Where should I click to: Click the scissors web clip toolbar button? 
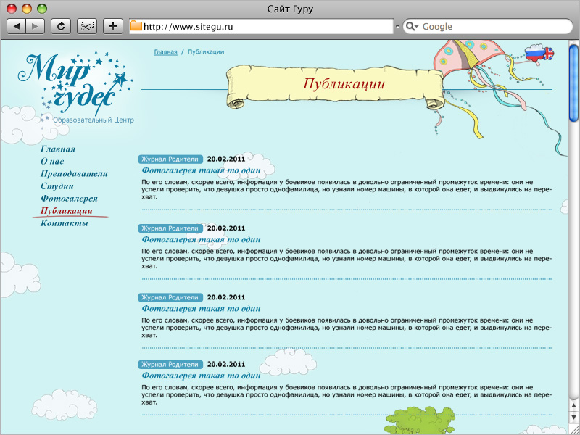click(87, 26)
